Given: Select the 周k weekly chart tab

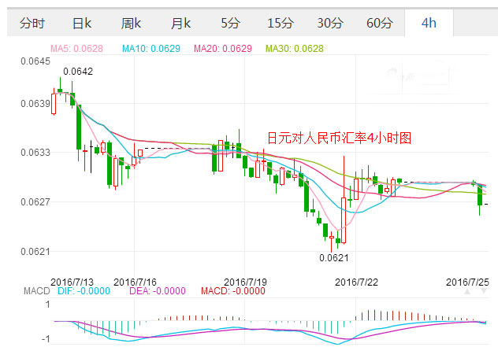Looking at the screenshot, I should 133,23.
